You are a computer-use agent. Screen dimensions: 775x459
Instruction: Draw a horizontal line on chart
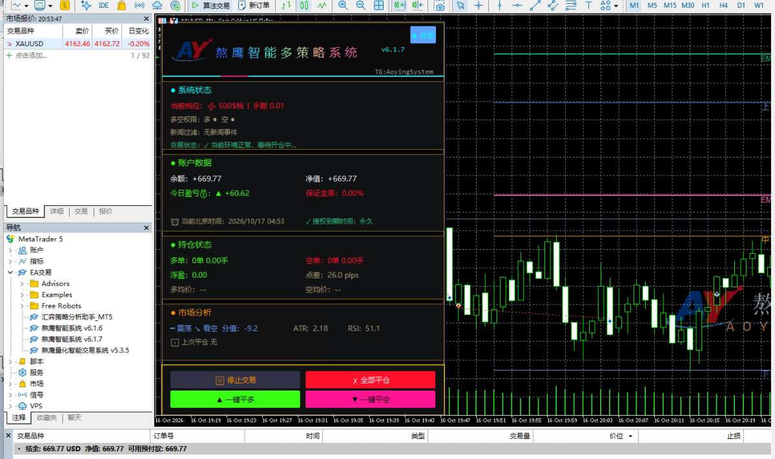(516, 5)
